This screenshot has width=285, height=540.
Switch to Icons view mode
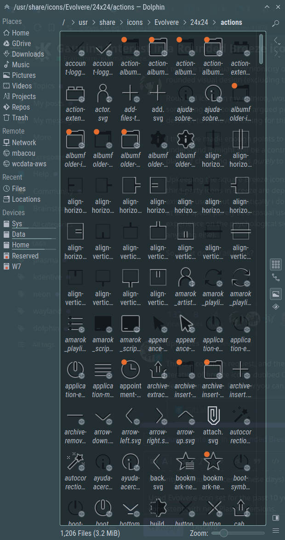pyautogui.click(x=276, y=264)
